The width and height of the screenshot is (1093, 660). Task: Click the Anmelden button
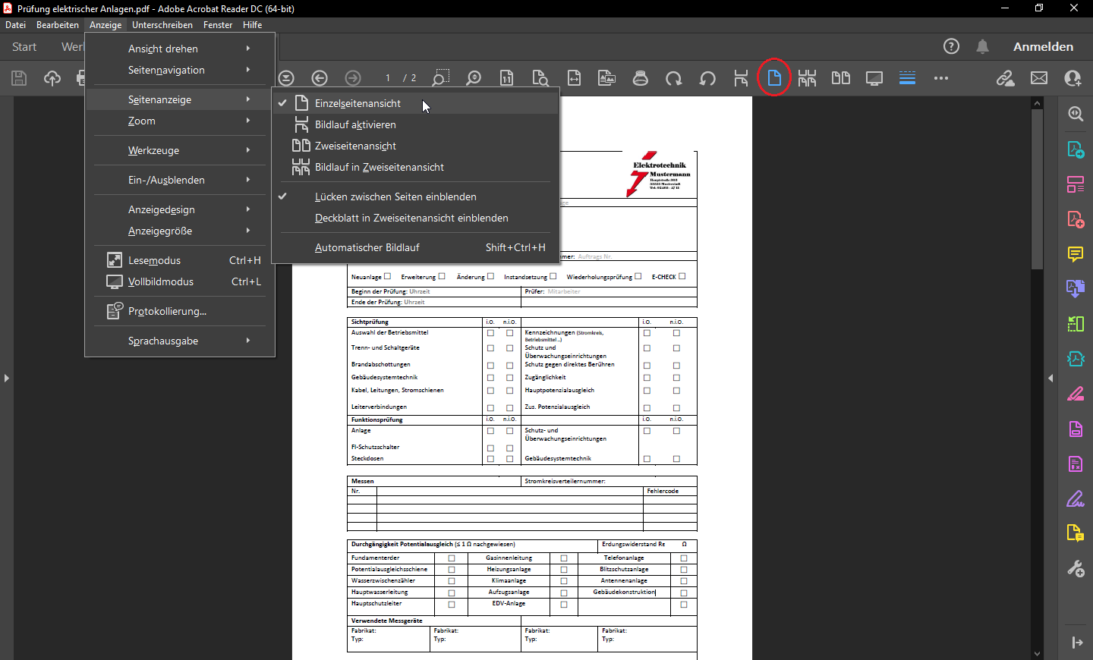[1043, 46]
